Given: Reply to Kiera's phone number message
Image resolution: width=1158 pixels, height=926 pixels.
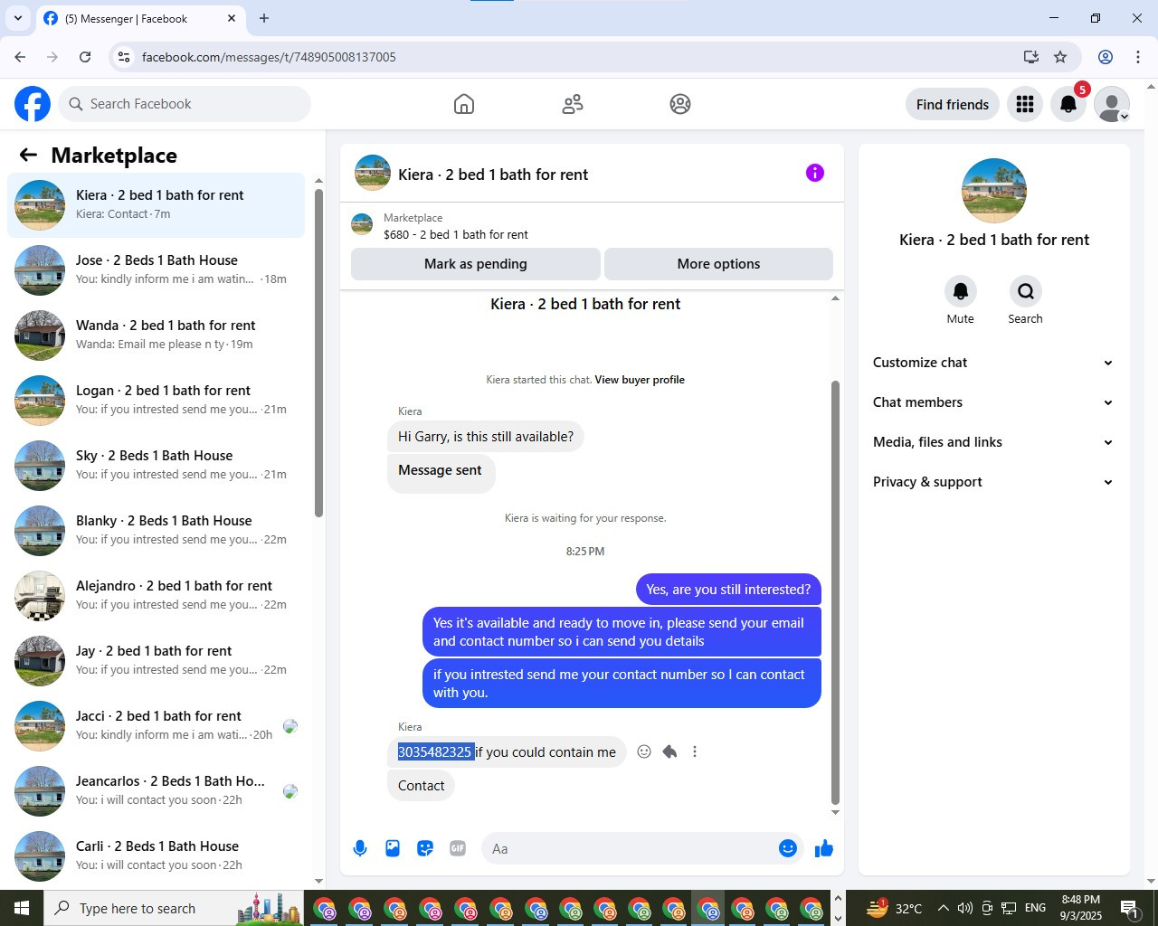Looking at the screenshot, I should click(x=669, y=751).
